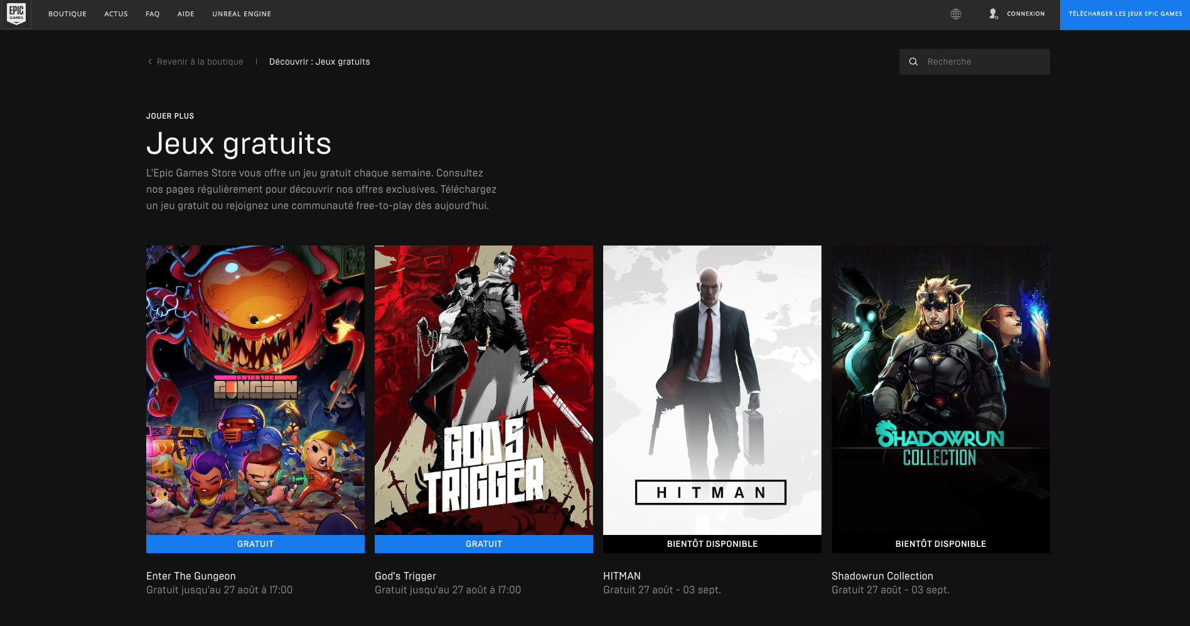Open the Actus menu item

[x=116, y=14]
